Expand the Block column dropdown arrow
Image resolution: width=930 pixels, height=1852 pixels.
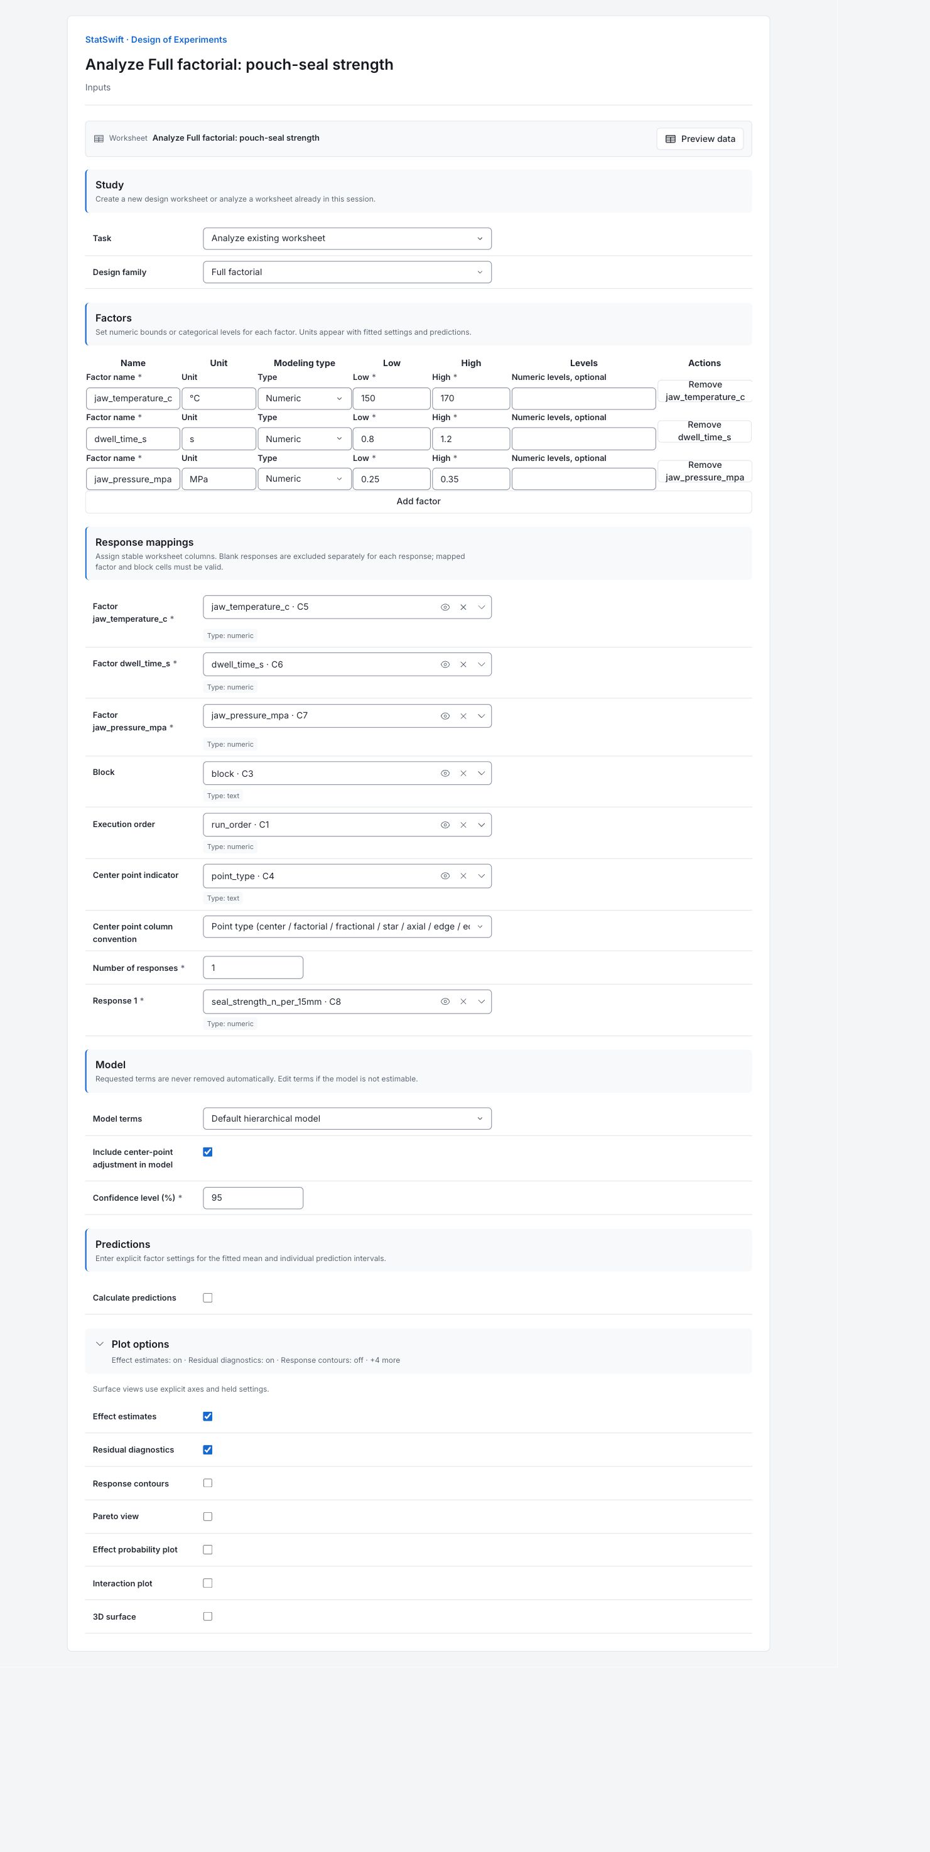pyautogui.click(x=482, y=774)
